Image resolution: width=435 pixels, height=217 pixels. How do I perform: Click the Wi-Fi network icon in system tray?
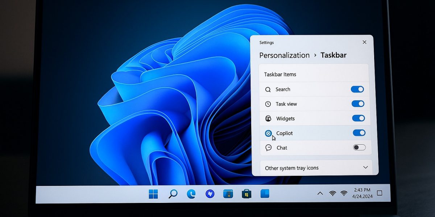(x=332, y=193)
